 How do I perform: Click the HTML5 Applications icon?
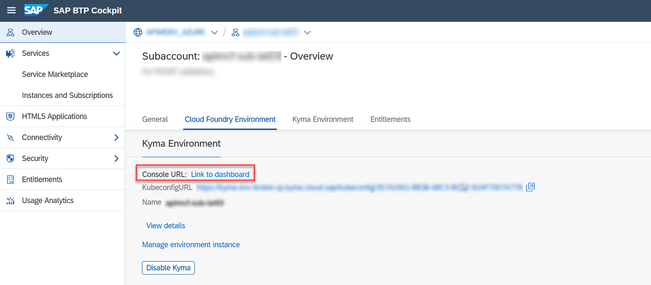pos(10,116)
